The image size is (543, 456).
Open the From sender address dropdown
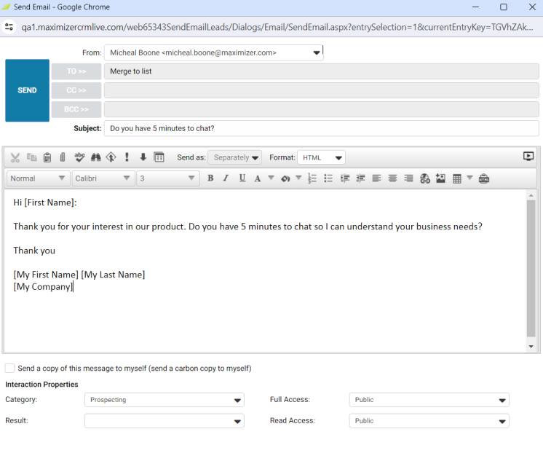pyautogui.click(x=213, y=52)
